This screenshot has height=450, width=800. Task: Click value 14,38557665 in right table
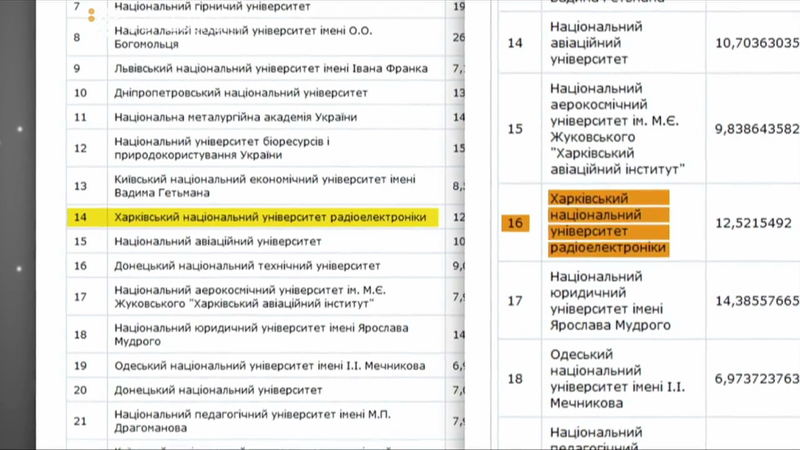(x=757, y=301)
